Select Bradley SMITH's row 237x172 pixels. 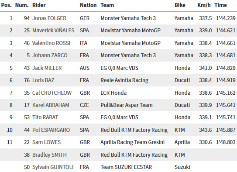click(119, 155)
